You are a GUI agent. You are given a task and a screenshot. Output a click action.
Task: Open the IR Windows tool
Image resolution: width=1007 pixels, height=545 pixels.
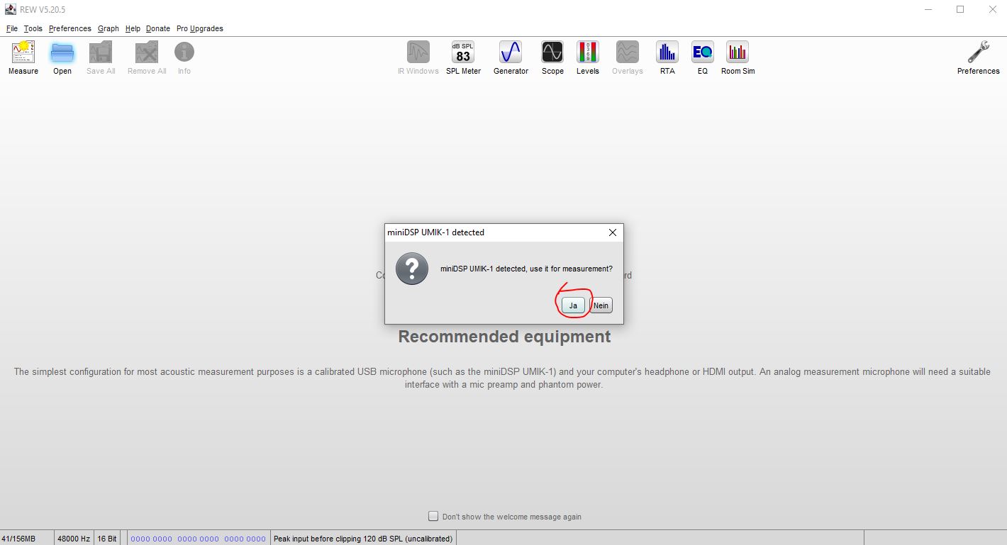418,58
